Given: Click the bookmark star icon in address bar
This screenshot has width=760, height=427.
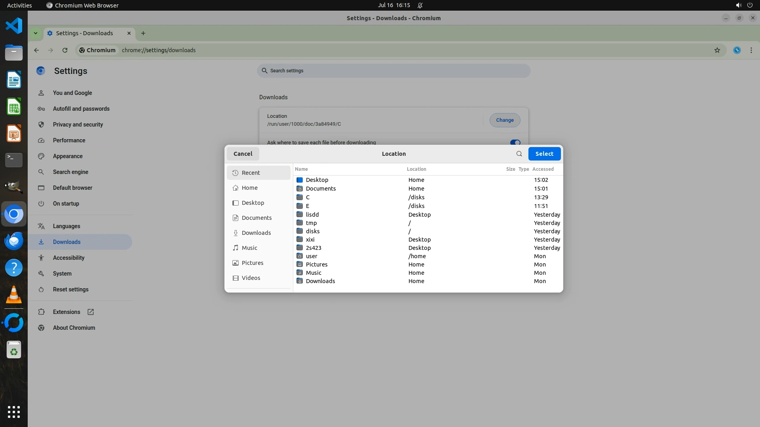Looking at the screenshot, I should click(717, 50).
